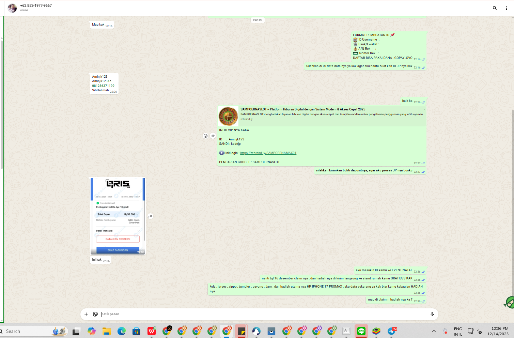Screen dimensions: 514x338
Task: Show hidden system tray icons
Action: click(x=434, y=331)
